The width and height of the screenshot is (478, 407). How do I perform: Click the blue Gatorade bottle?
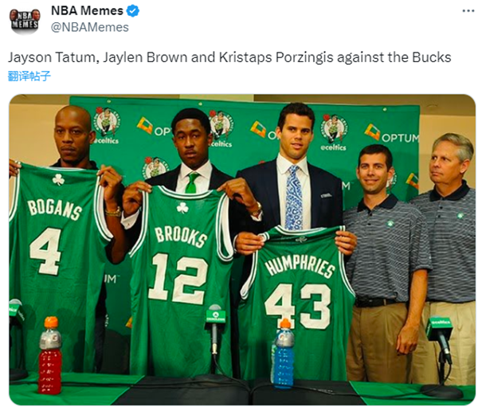pyautogui.click(x=284, y=354)
